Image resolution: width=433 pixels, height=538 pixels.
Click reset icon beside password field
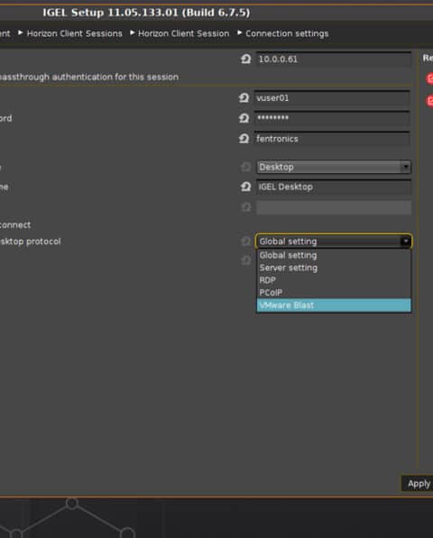pyautogui.click(x=244, y=118)
